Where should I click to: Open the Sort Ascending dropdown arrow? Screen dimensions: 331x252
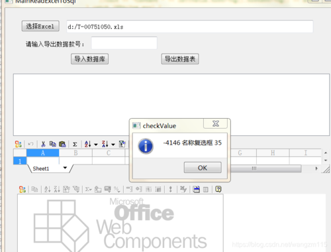pos(96,145)
